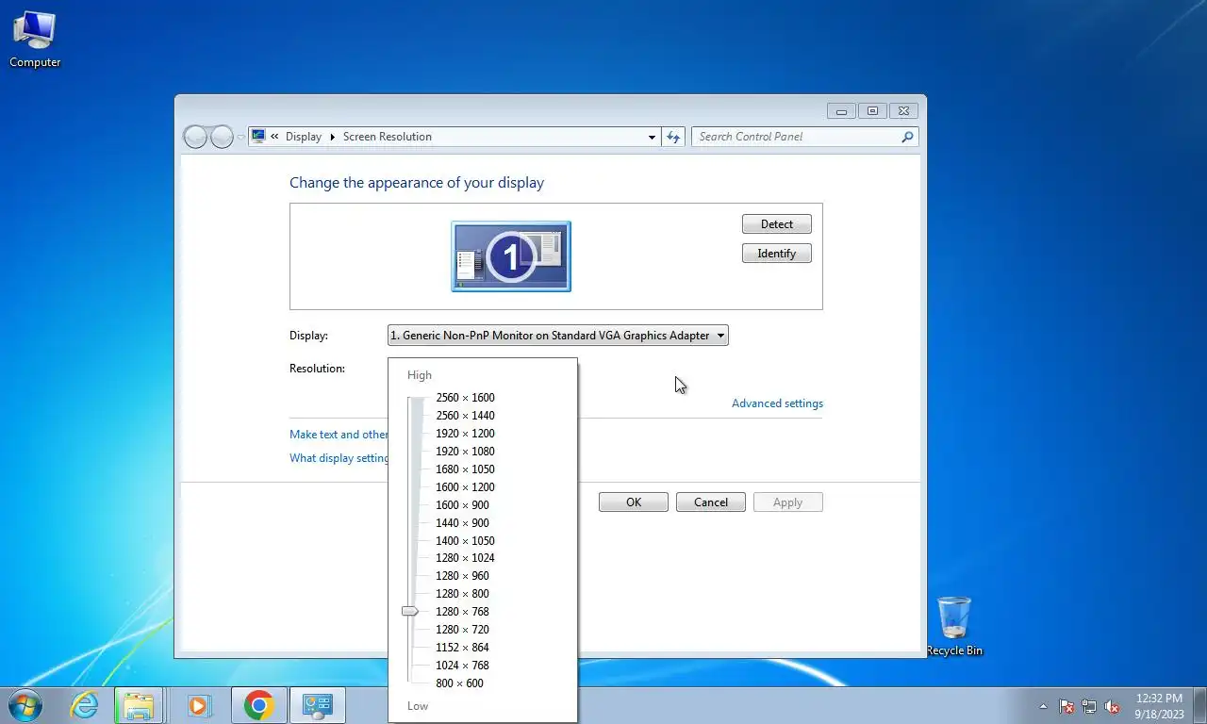Confirm with the OK button
Viewport: 1207px width, 724px height.
click(634, 502)
